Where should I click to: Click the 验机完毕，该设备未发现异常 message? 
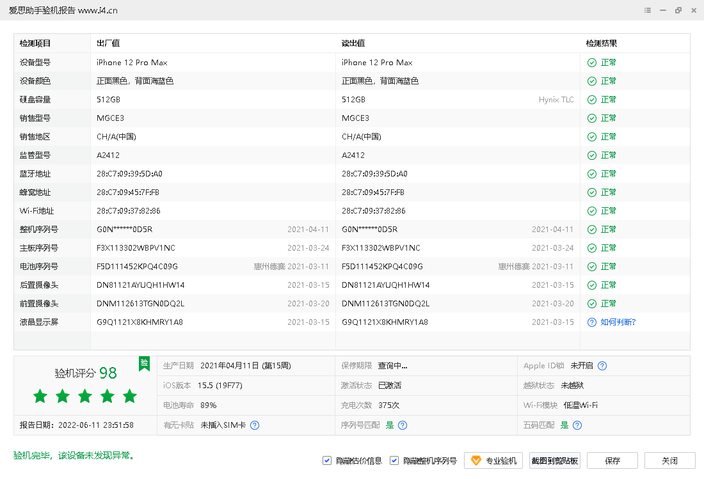pyautogui.click(x=74, y=456)
